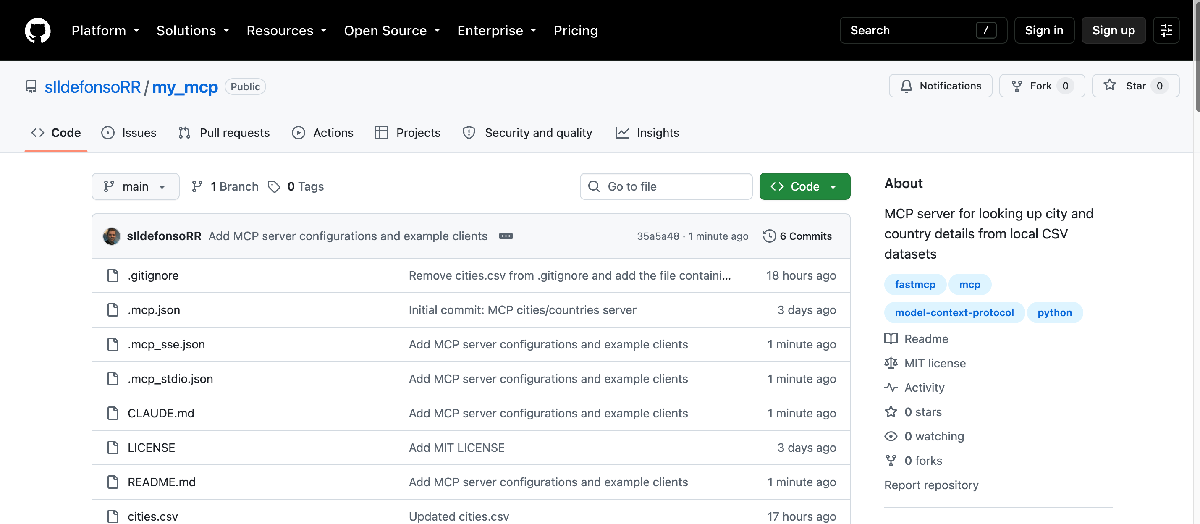The image size is (1200, 524).
Task: Click the branch icon beside 1 Branch
Action: point(197,187)
